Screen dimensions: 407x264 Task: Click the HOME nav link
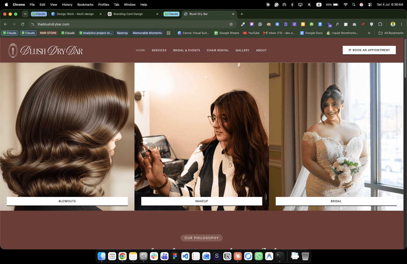[x=140, y=50]
